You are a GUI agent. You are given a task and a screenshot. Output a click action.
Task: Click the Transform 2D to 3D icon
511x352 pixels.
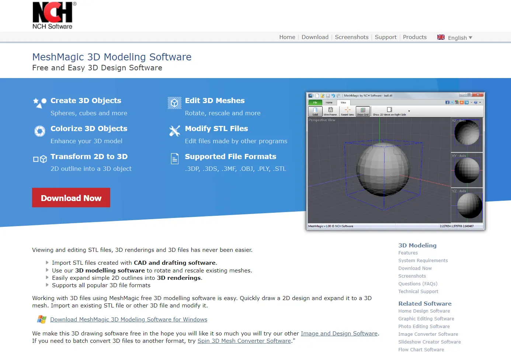coord(40,159)
